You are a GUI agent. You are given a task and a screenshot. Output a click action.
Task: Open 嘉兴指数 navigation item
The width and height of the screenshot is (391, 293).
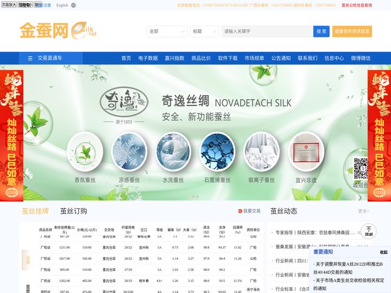pos(174,58)
